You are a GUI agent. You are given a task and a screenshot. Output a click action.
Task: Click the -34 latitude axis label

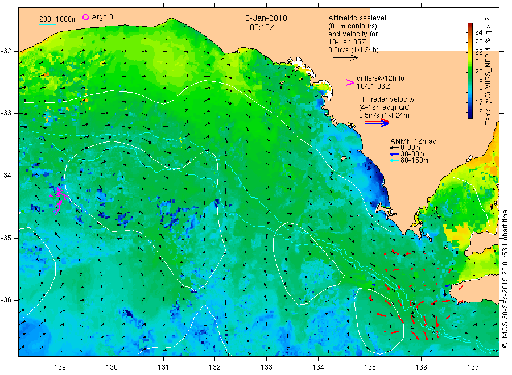(6, 176)
